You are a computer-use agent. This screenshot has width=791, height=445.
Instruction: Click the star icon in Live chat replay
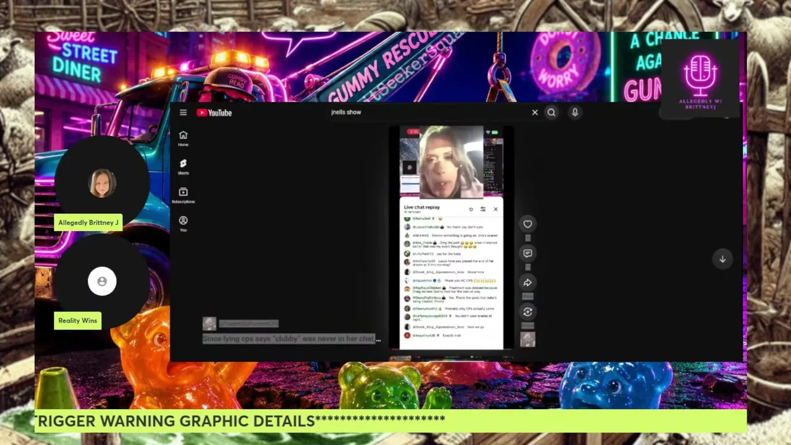[x=471, y=209]
